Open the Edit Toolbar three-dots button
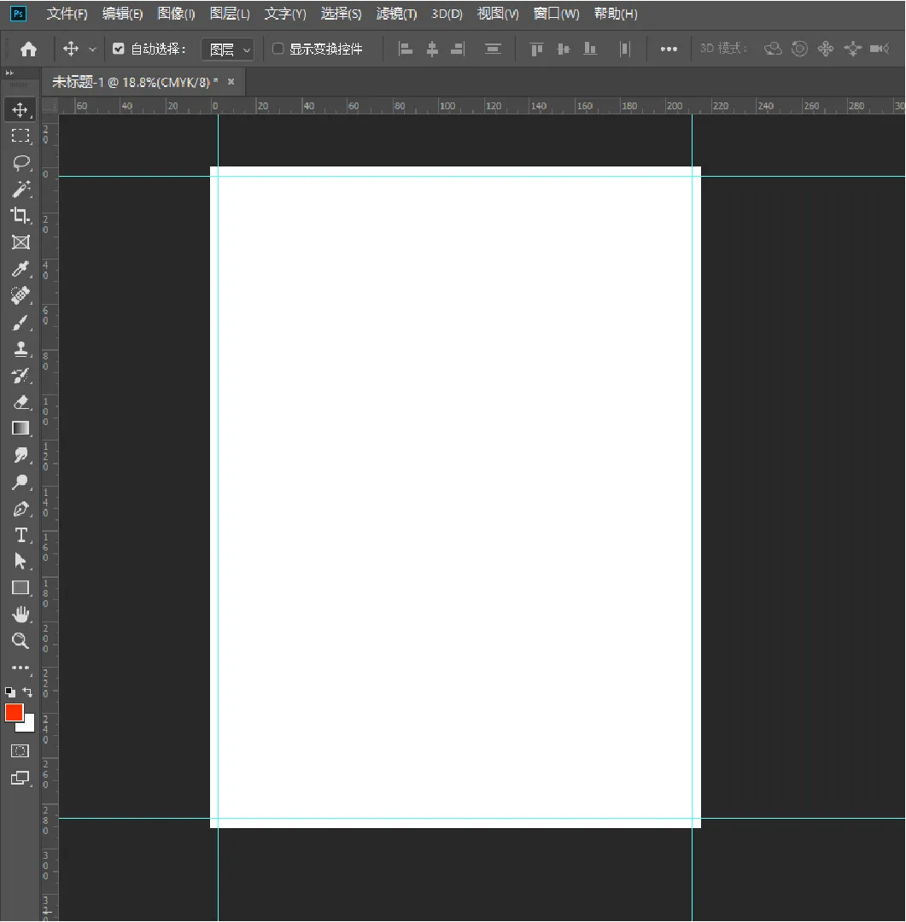The width and height of the screenshot is (906, 922). tap(20, 668)
